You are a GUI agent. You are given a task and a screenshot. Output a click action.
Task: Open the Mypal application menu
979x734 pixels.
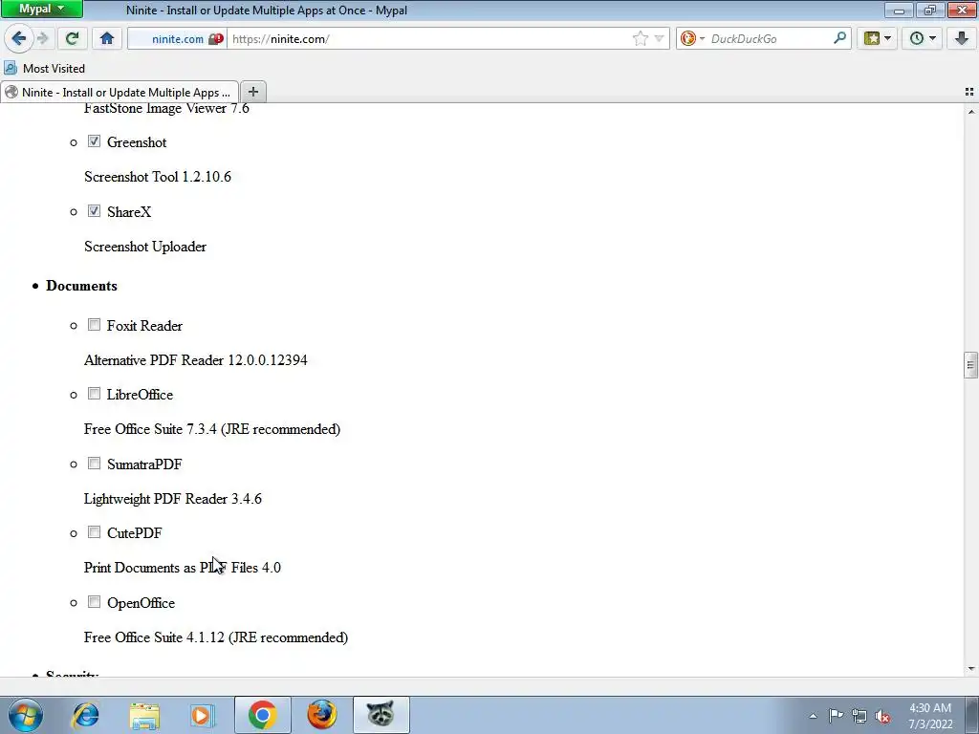[41, 9]
